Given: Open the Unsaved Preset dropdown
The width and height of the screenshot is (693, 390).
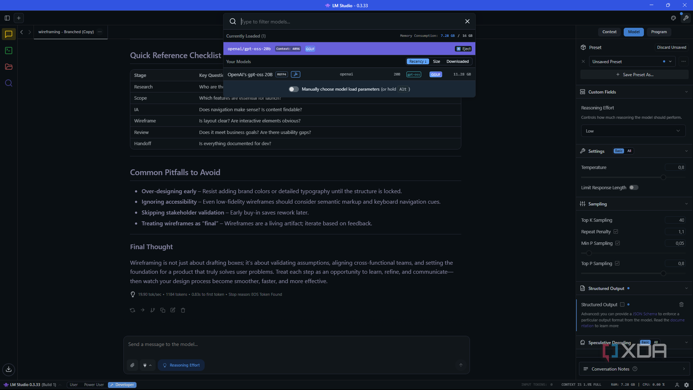Looking at the screenshot, I should tap(632, 61).
